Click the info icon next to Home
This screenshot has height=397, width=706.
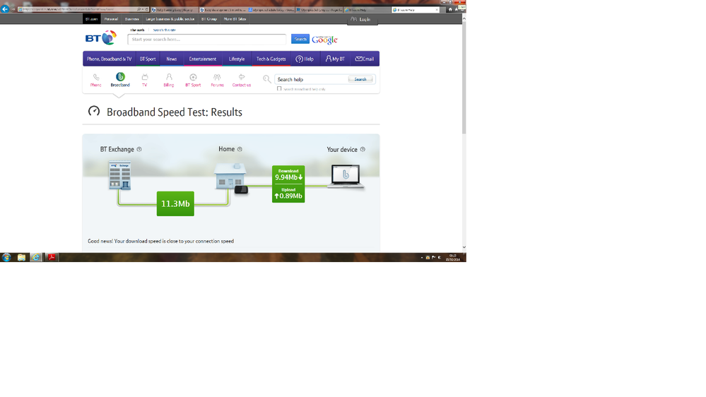(240, 149)
